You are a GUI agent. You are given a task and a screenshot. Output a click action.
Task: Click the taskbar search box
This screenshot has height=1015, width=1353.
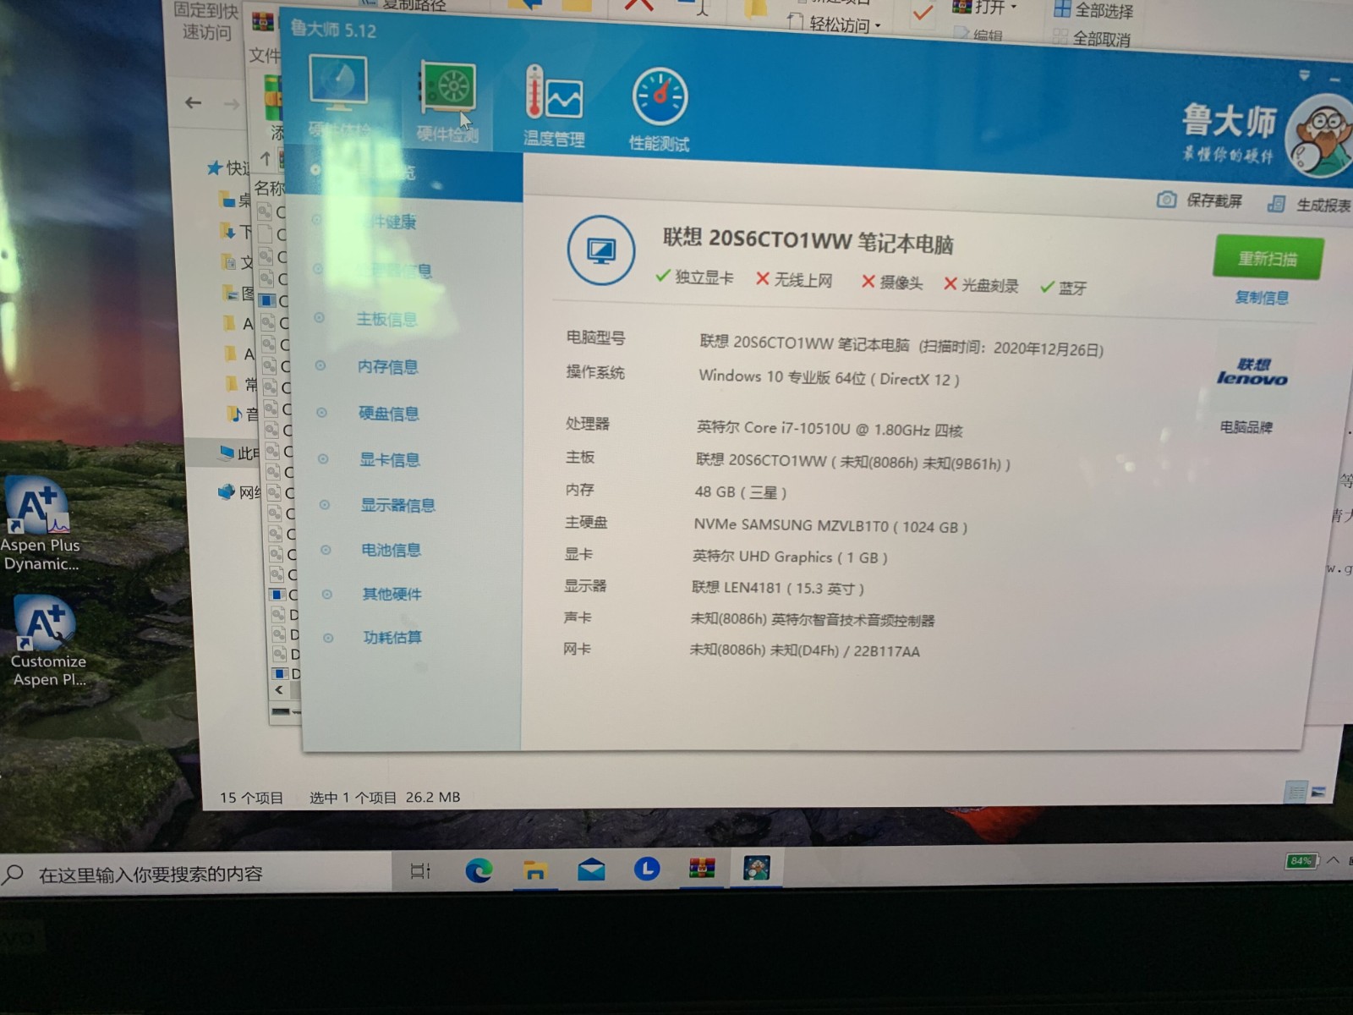tap(194, 874)
